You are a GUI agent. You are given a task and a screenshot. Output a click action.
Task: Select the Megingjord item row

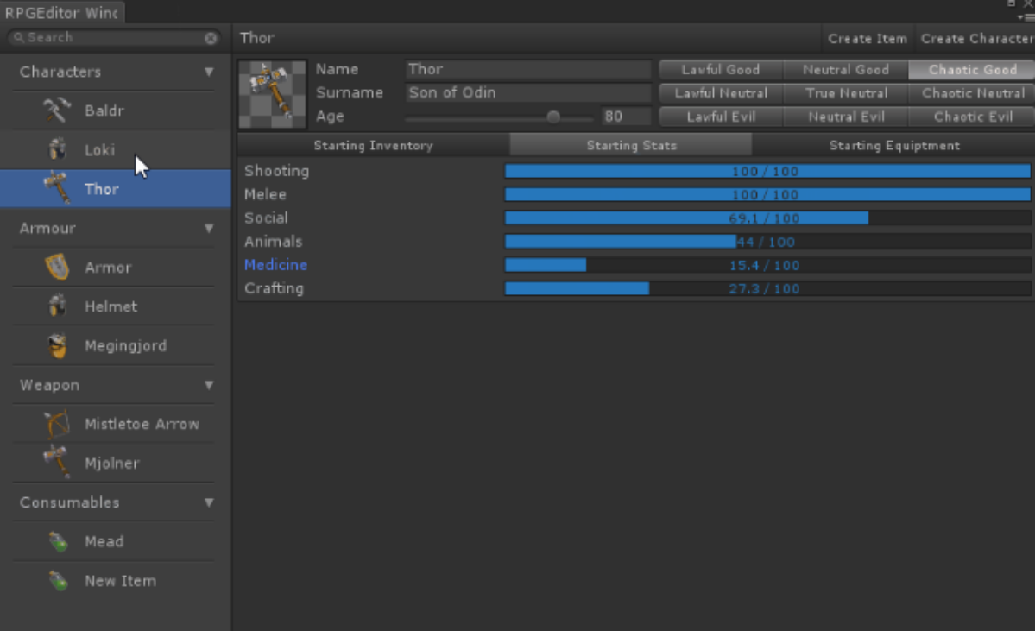(x=116, y=345)
